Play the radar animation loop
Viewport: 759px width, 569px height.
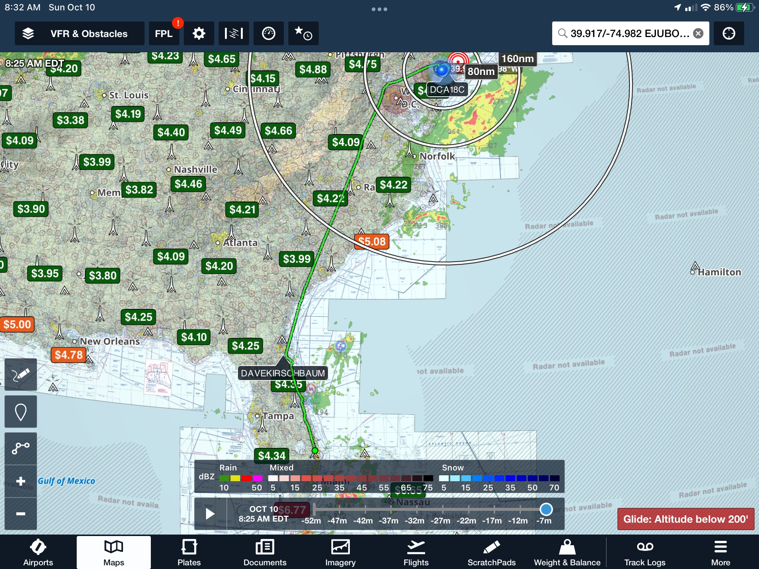coord(210,514)
